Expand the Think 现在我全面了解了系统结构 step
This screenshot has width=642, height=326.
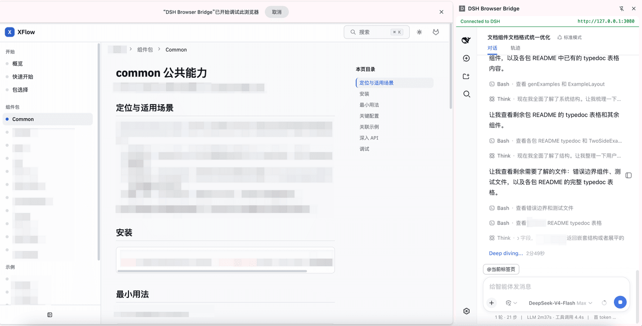click(555, 99)
